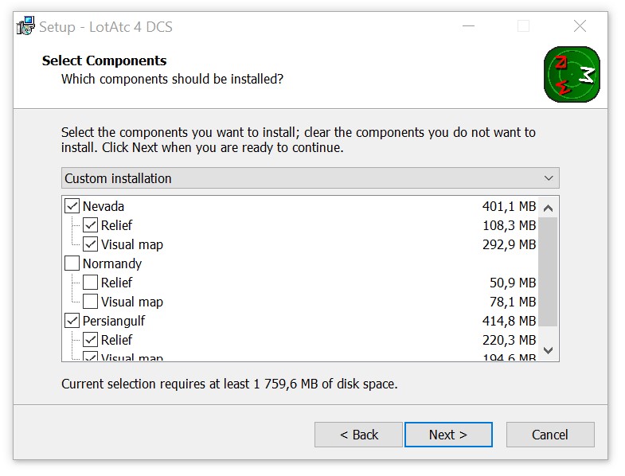Click the 50,9 MB size value

click(513, 283)
